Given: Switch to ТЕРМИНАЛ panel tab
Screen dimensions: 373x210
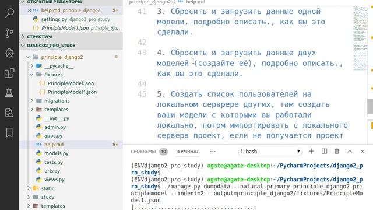Looking at the screenshot, I should [x=188, y=152].
